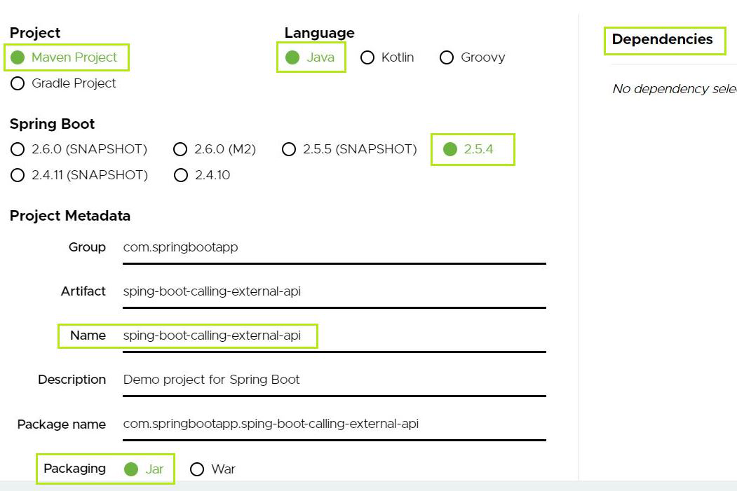737x491 pixels.
Task: Edit the Description text field
Action: 334,380
